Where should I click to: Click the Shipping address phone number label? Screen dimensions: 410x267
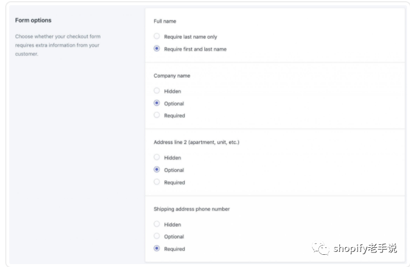(192, 209)
